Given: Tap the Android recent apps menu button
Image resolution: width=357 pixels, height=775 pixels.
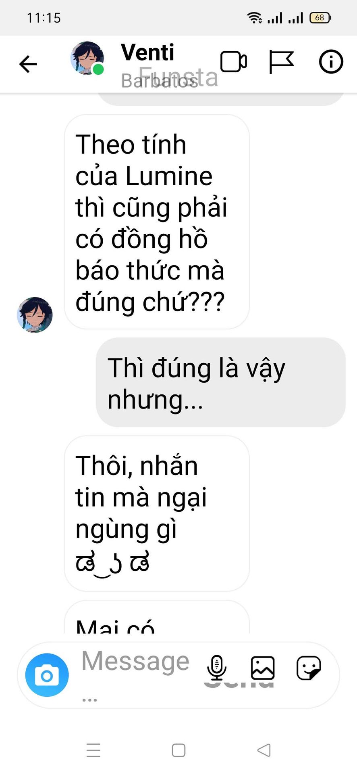Looking at the screenshot, I should pos(93,750).
